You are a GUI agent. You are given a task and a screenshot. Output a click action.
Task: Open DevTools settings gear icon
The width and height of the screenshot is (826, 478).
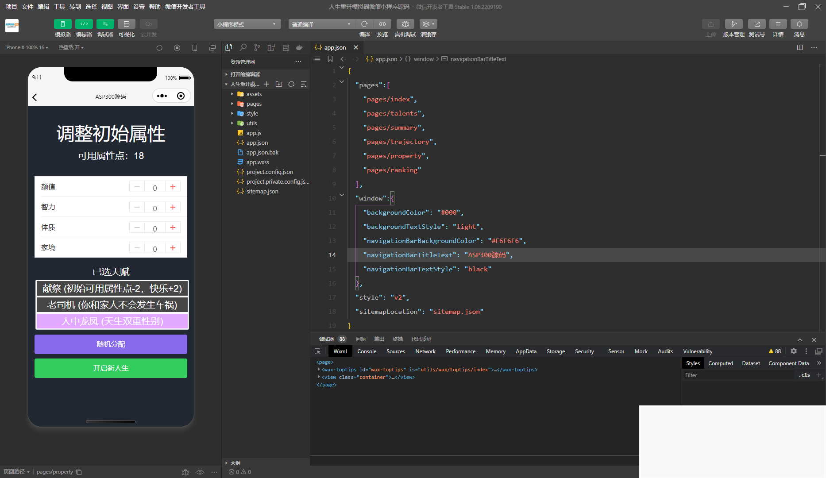click(x=793, y=351)
